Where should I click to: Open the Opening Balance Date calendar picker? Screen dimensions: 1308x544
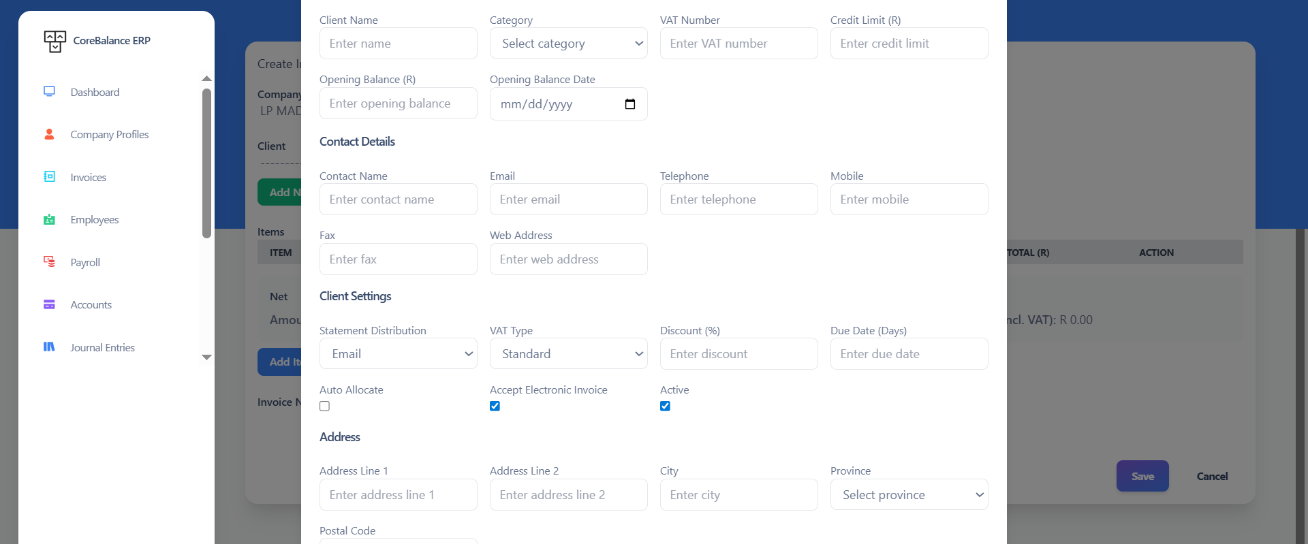point(630,104)
